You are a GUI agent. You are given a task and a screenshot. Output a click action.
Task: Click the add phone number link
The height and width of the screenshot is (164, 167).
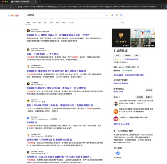[121, 83]
